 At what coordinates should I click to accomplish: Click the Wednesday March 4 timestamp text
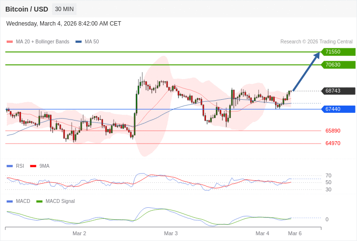click(63, 24)
